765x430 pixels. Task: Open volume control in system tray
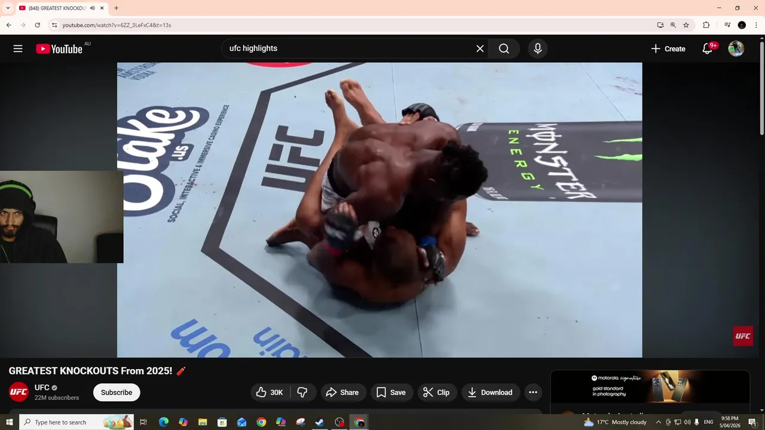tap(687, 422)
